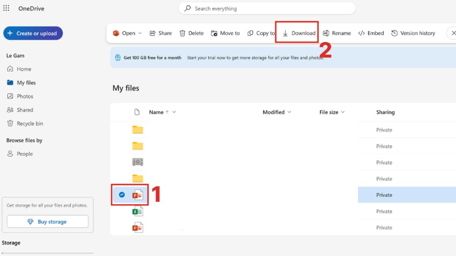Screen dimensions: 456x256
Task: Go to Home in sidebar
Action: [x=19, y=69]
